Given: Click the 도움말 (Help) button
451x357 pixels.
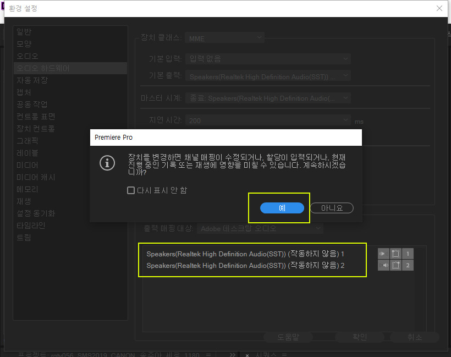Looking at the screenshot, I should (x=288, y=337).
